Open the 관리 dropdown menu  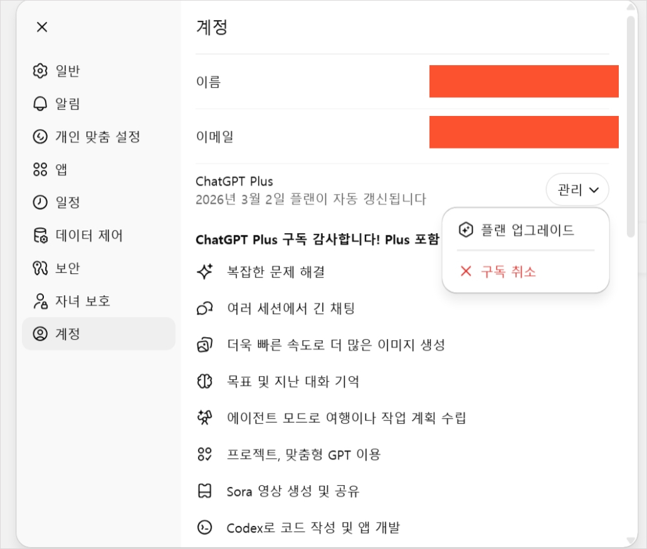coord(577,189)
